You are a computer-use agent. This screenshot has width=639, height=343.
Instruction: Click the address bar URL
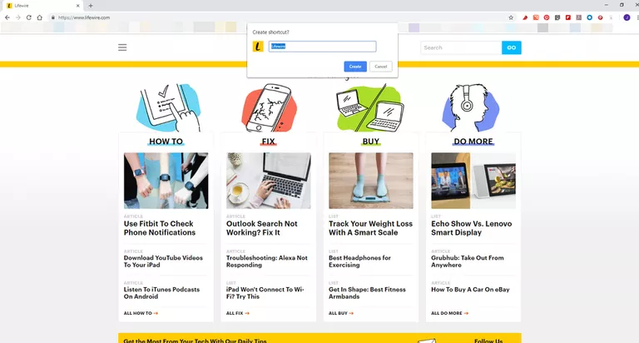(84, 17)
